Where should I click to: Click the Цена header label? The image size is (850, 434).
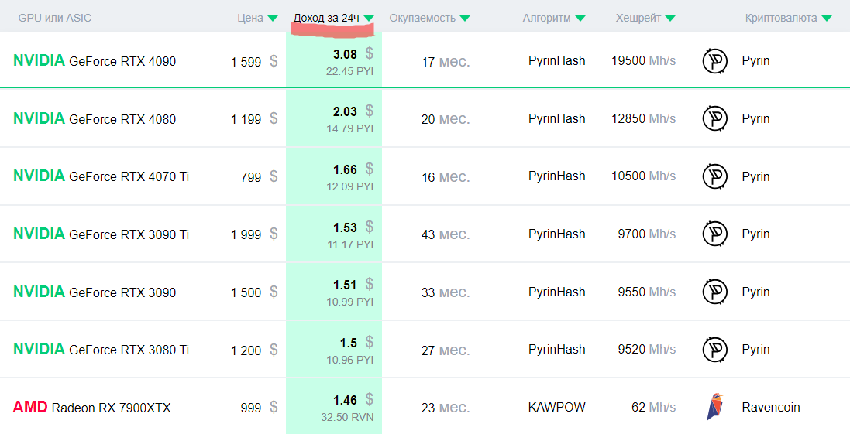coord(250,18)
